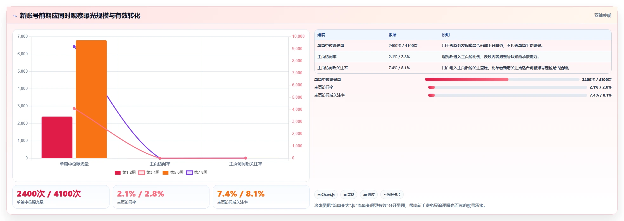Click the 进度 tag chip
The image size is (624, 221).
(x=369, y=195)
